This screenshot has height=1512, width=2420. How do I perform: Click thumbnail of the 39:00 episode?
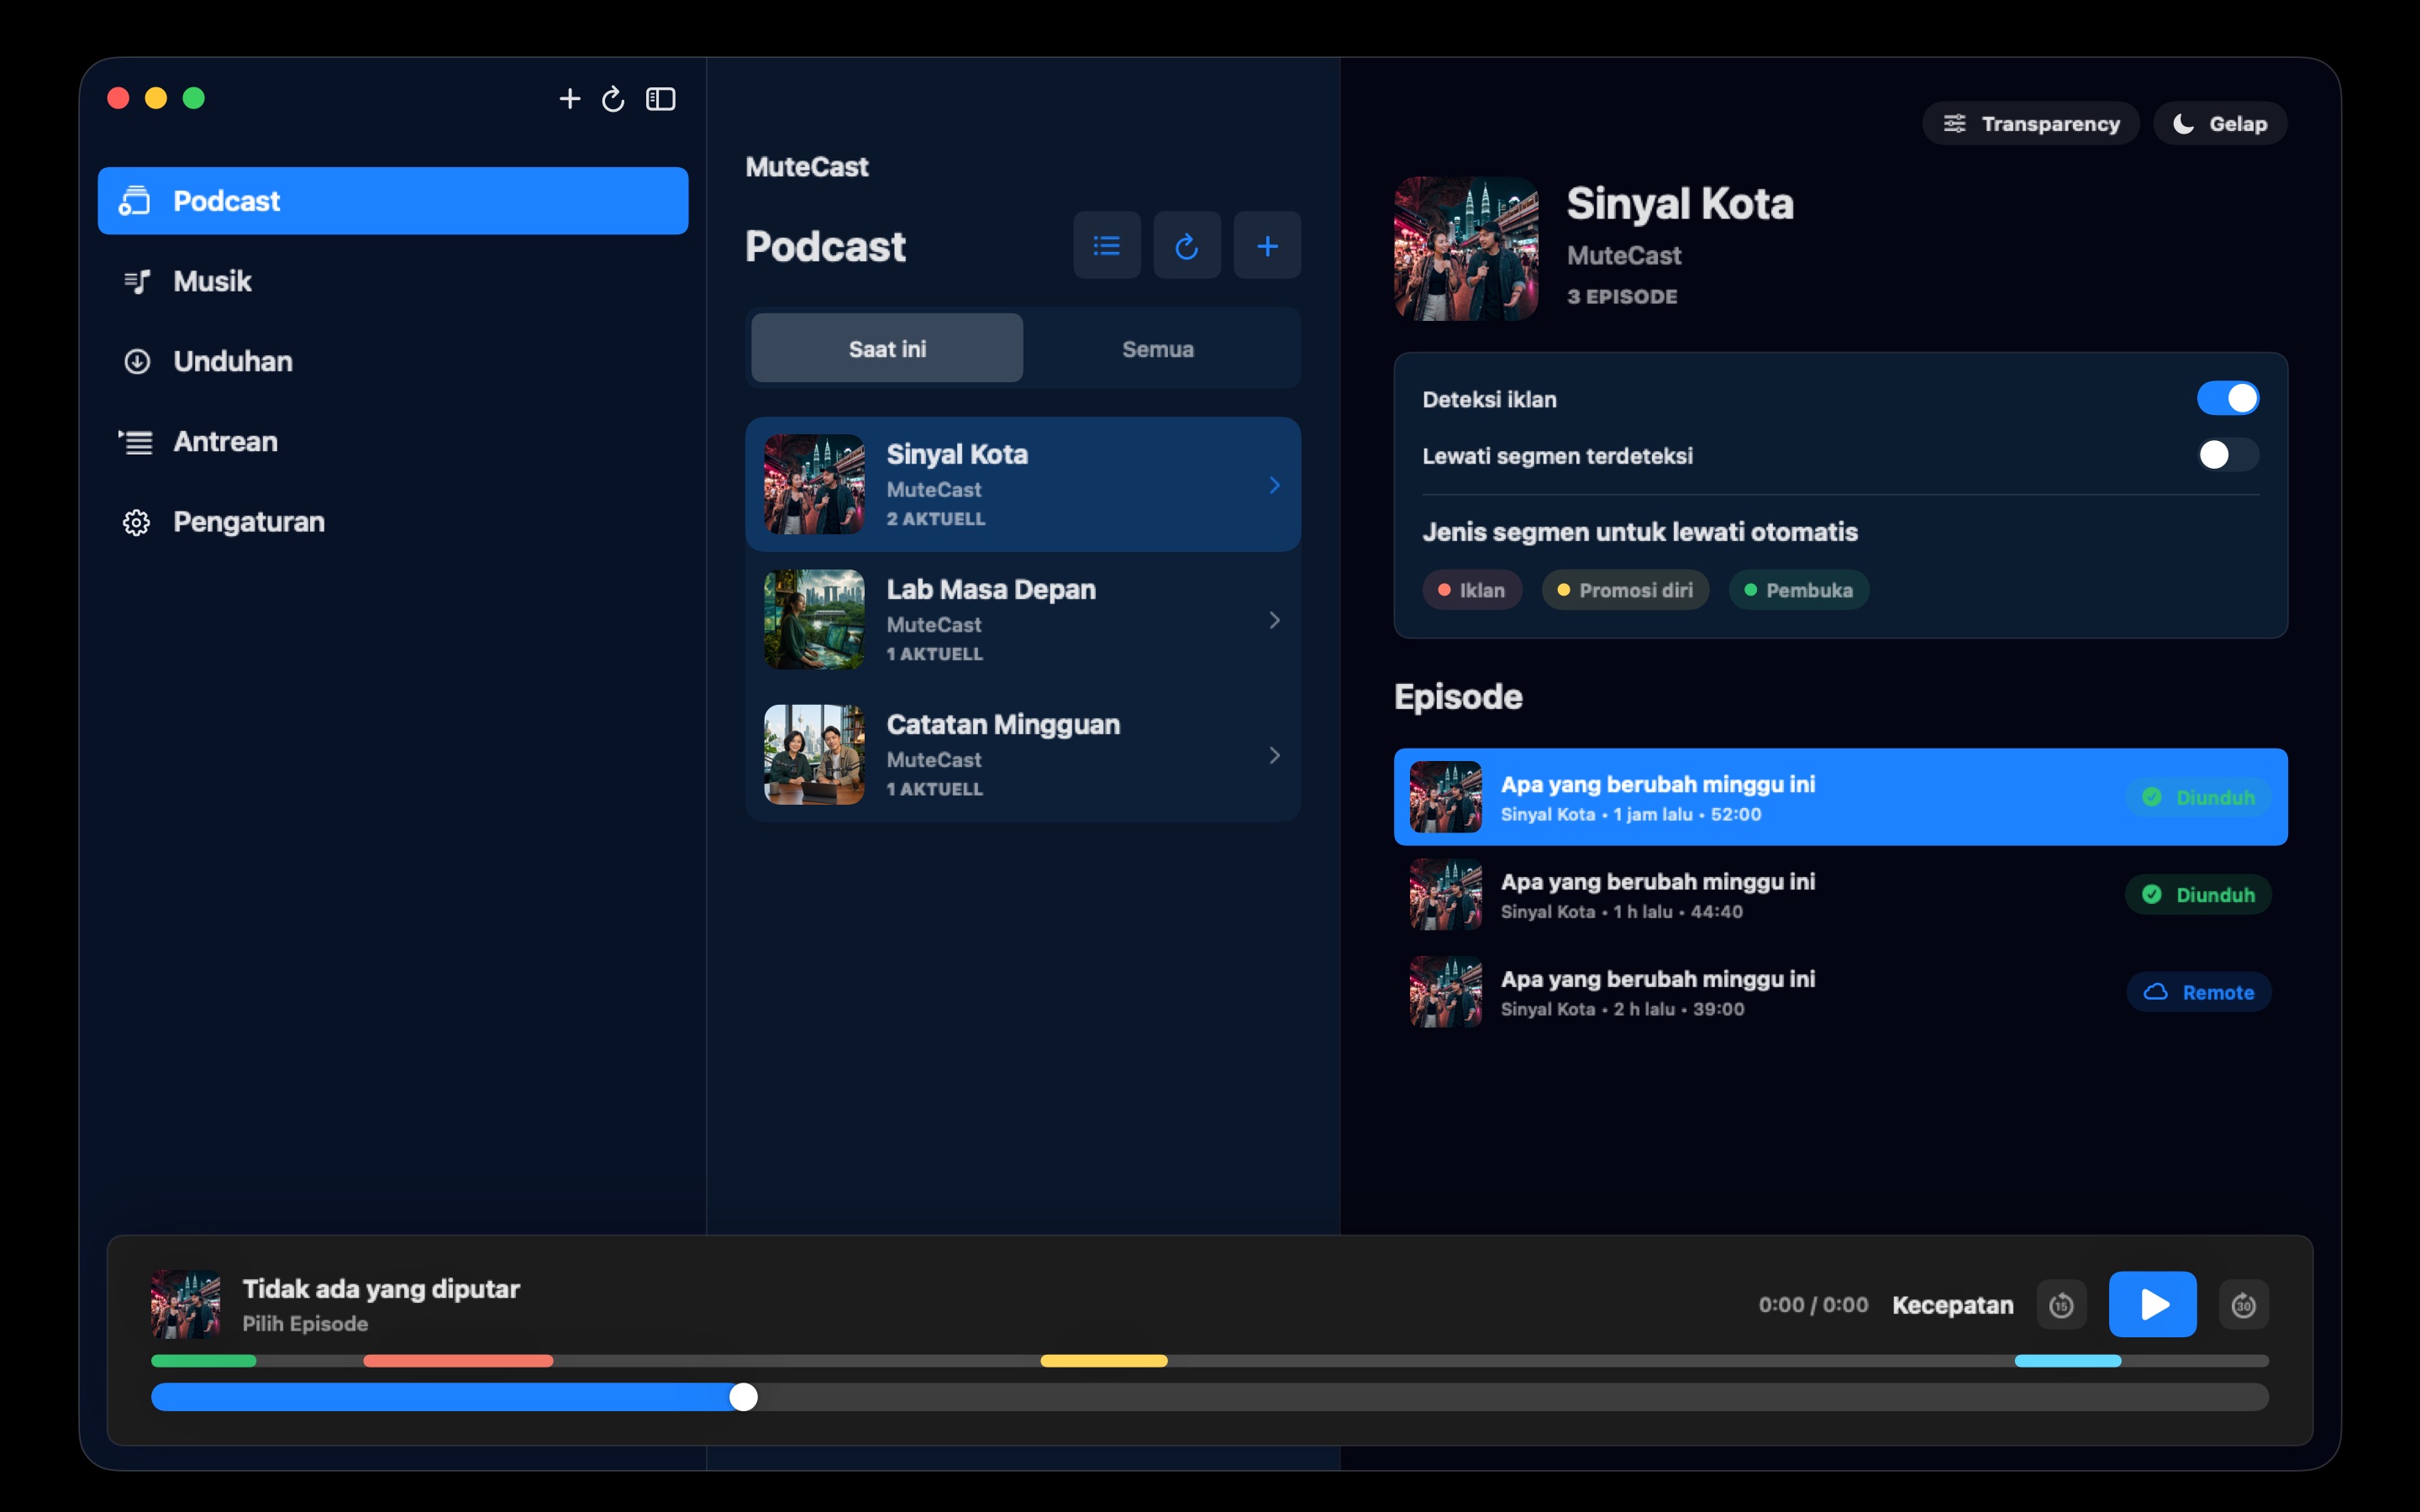tap(1445, 992)
